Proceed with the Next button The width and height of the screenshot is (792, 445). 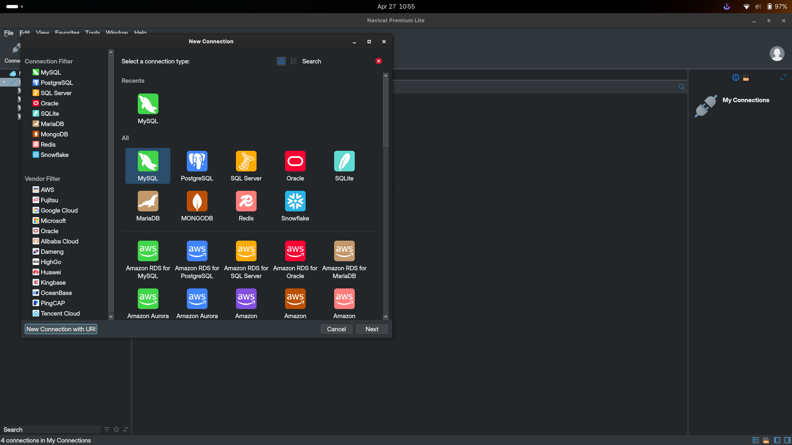point(372,329)
